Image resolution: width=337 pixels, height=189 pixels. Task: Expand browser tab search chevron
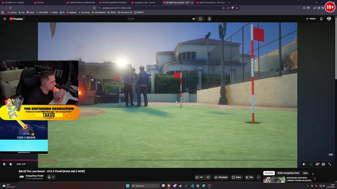click(x=316, y=3)
